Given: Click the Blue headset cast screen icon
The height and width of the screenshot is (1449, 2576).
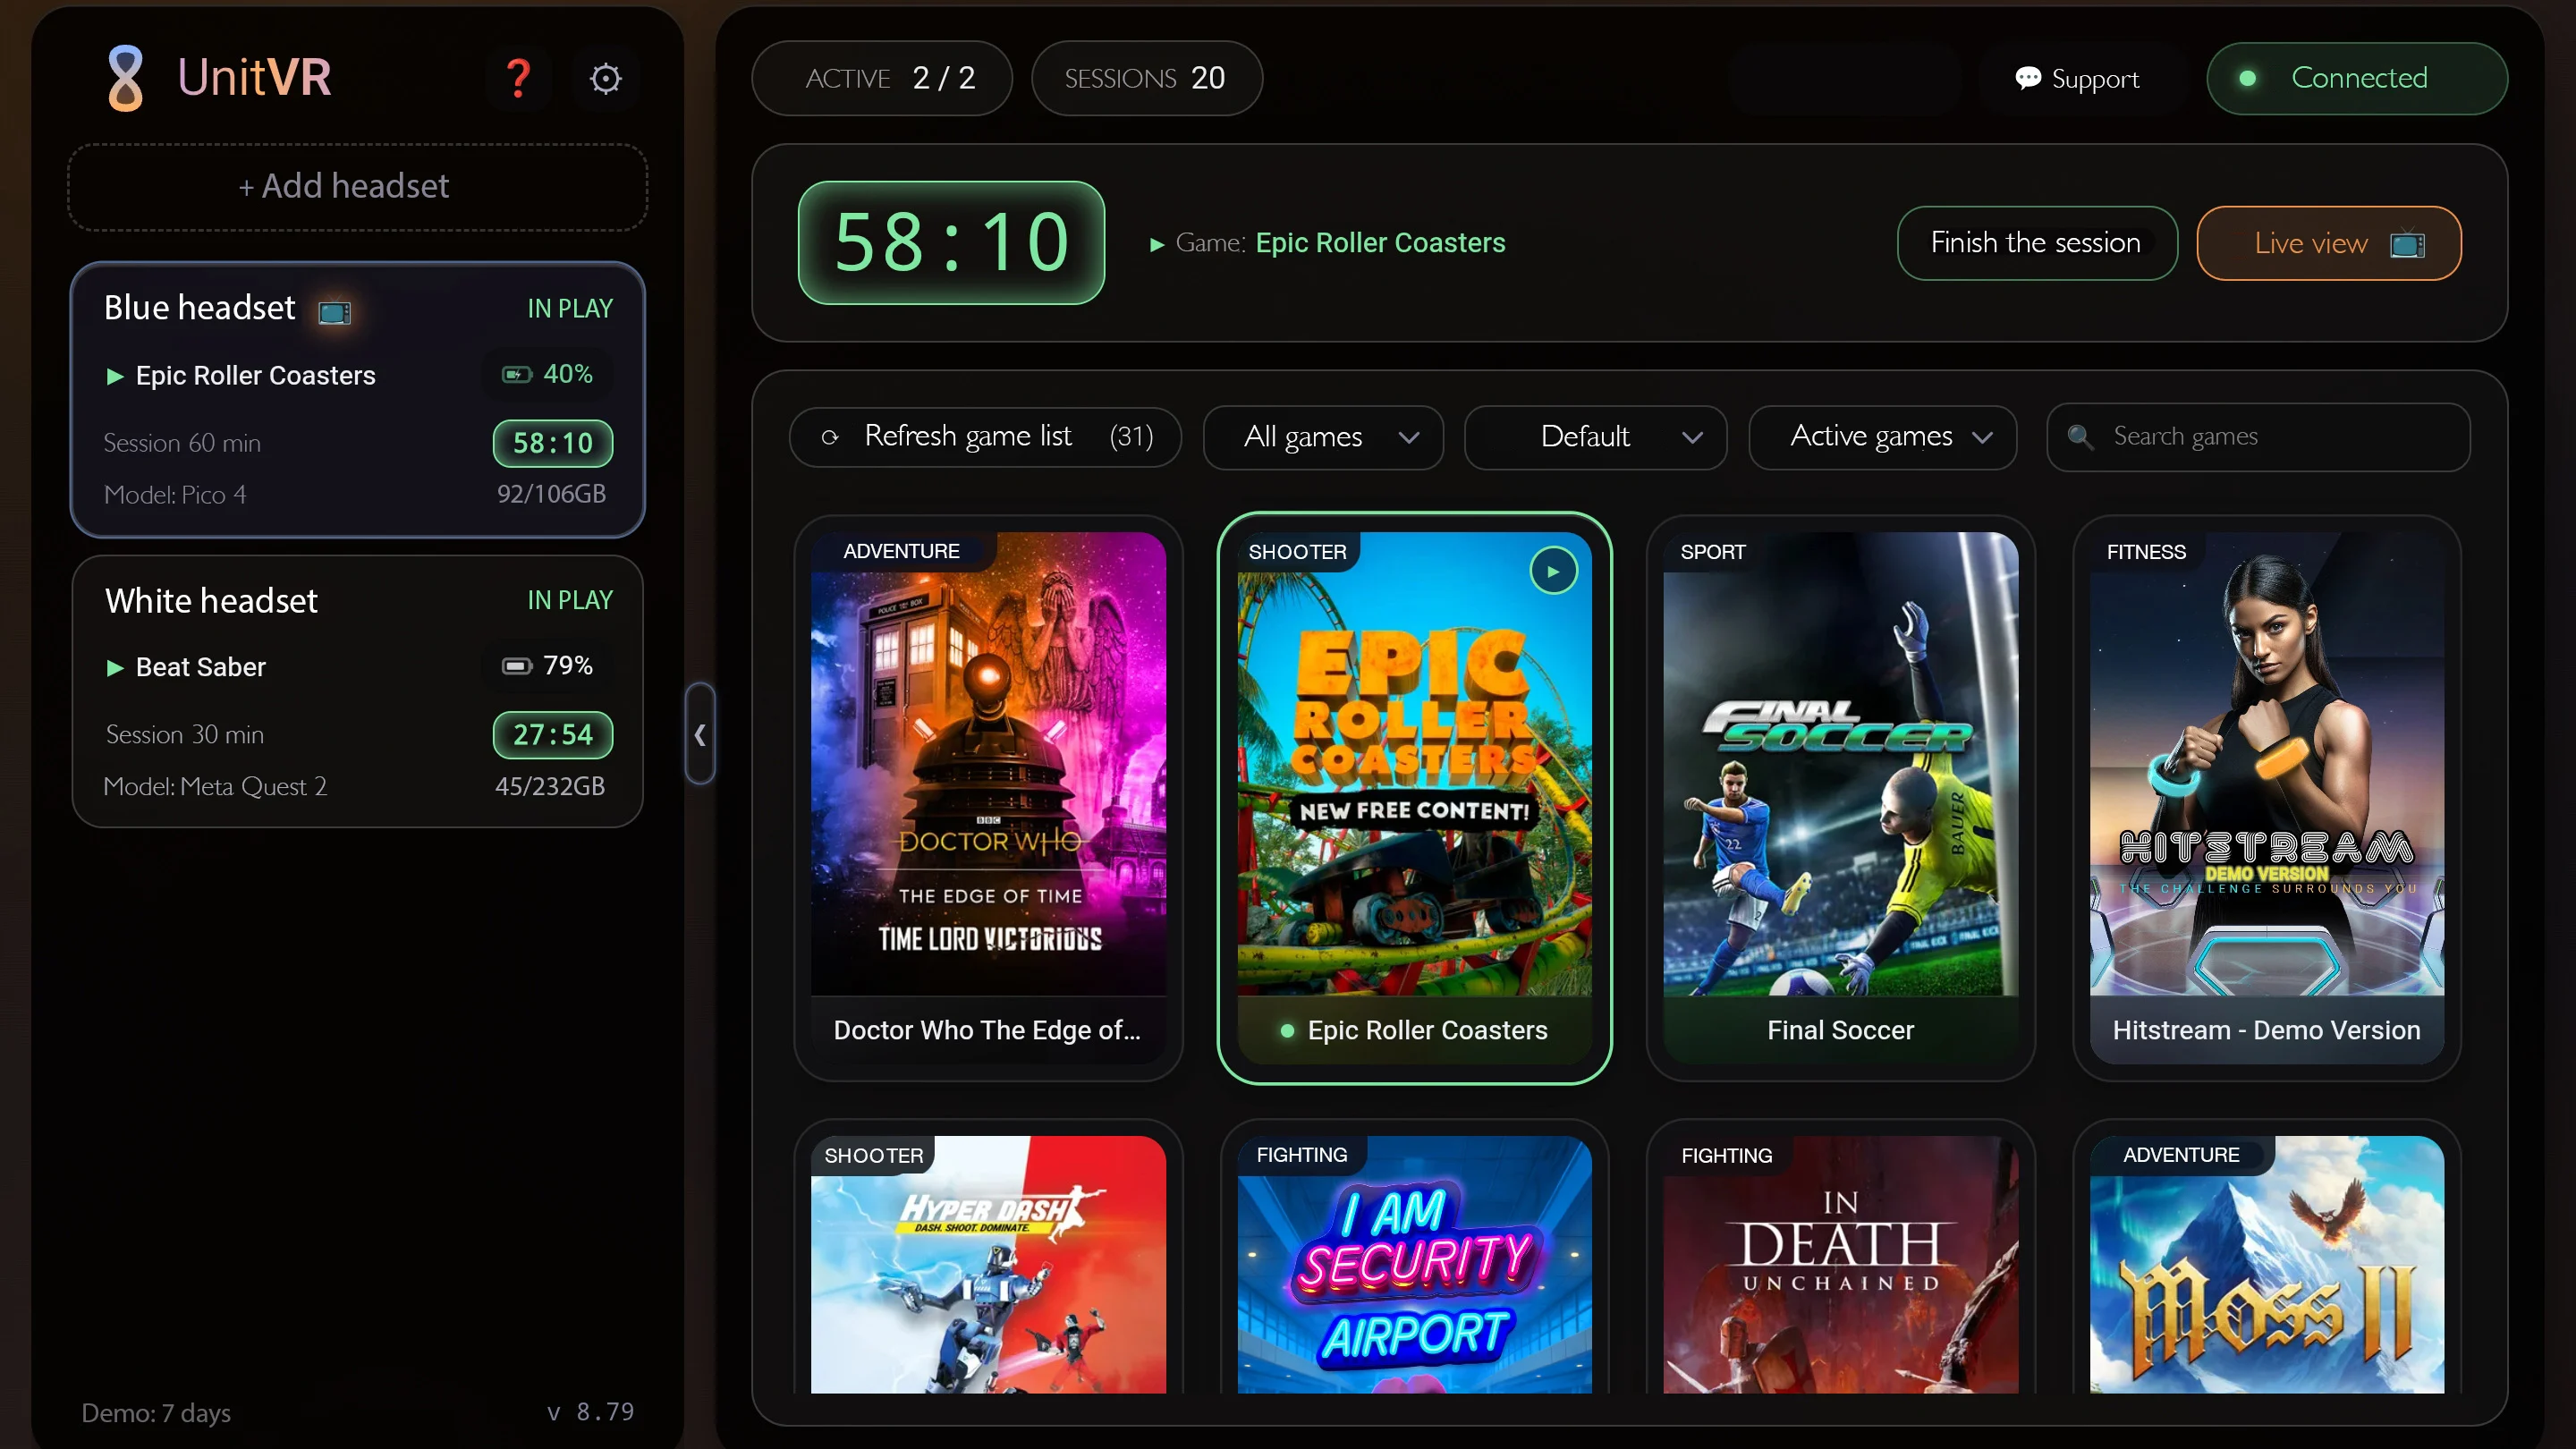Looking at the screenshot, I should [334, 312].
